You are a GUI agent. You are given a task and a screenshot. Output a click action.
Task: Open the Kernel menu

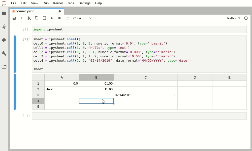tap(58, 3)
